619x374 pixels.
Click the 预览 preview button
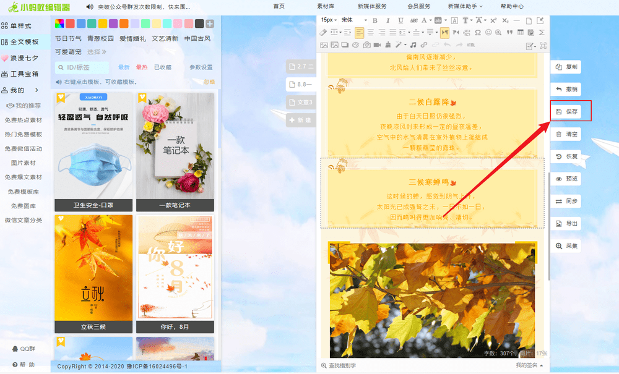(x=567, y=179)
